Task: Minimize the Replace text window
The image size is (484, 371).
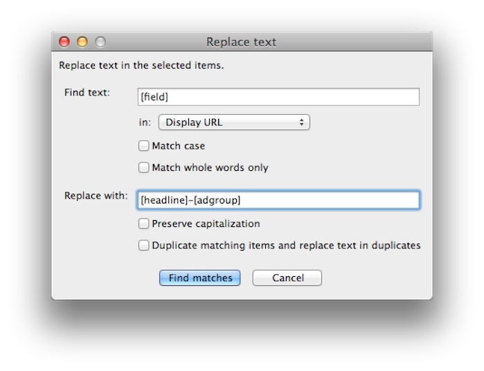Action: pos(82,42)
